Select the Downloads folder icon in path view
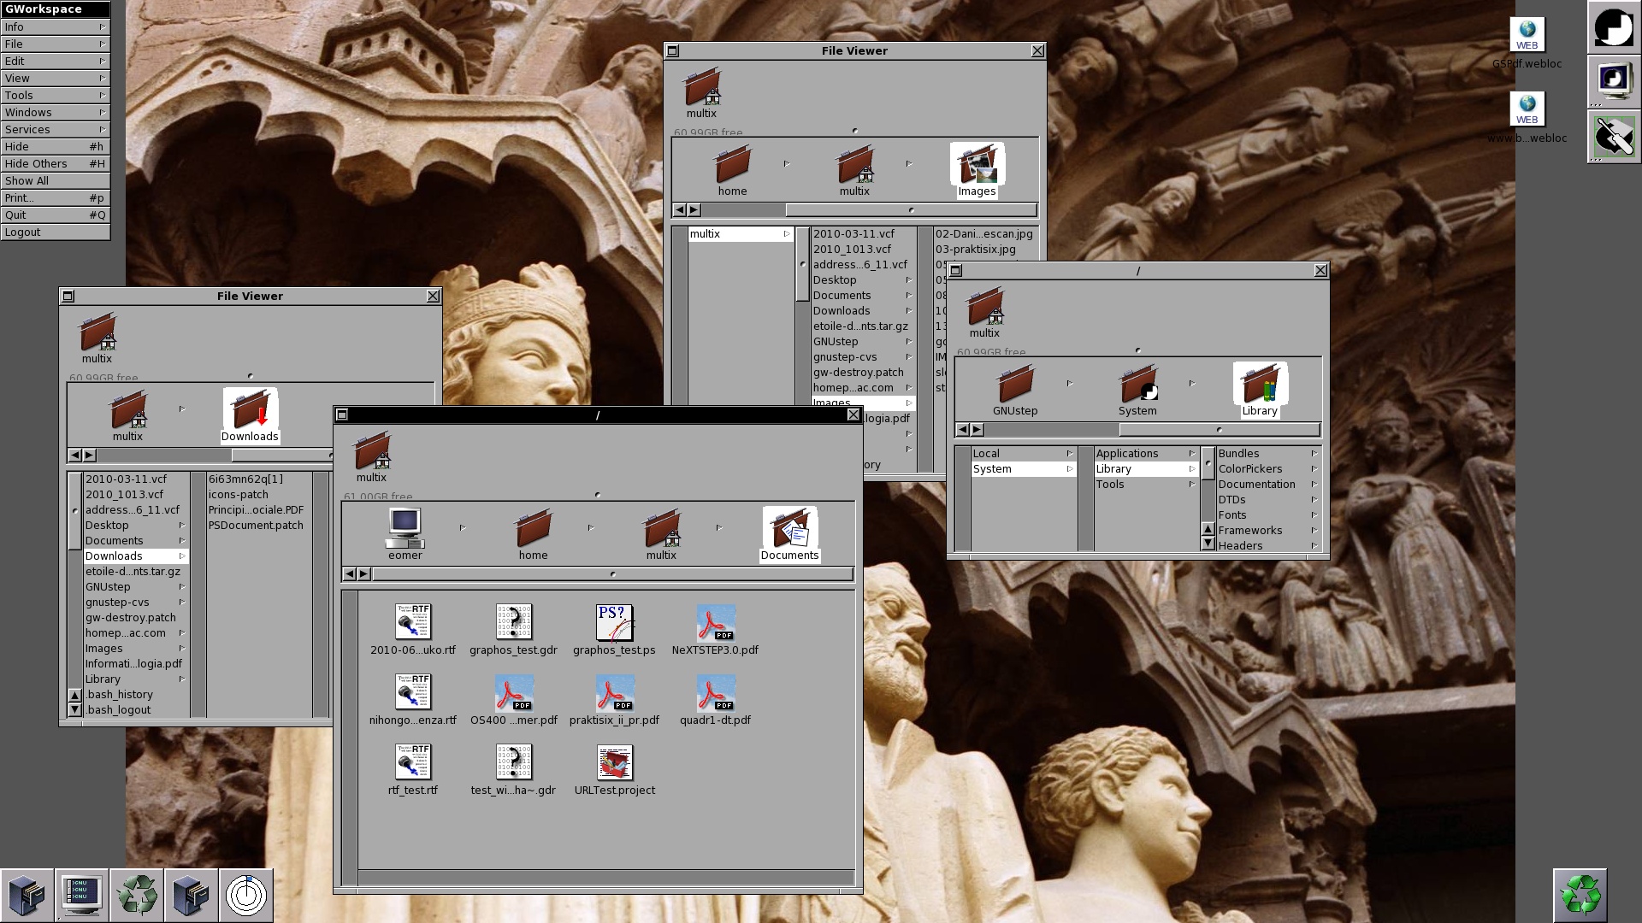 (250, 410)
